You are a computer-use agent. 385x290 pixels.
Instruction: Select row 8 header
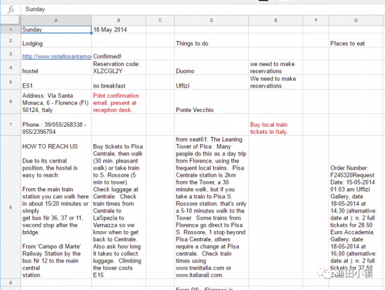click(10, 207)
